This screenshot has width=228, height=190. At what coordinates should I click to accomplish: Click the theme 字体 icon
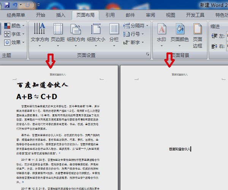click(x=7, y=34)
